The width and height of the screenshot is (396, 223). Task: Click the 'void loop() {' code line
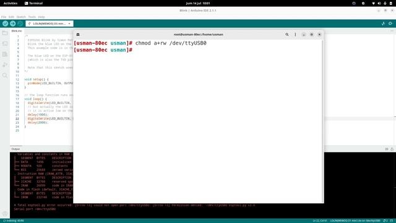point(36,99)
